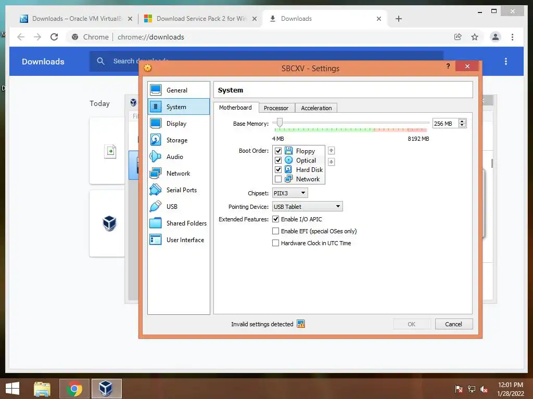Bookmark this page with star icon
This screenshot has width=533, height=399.
click(x=475, y=37)
